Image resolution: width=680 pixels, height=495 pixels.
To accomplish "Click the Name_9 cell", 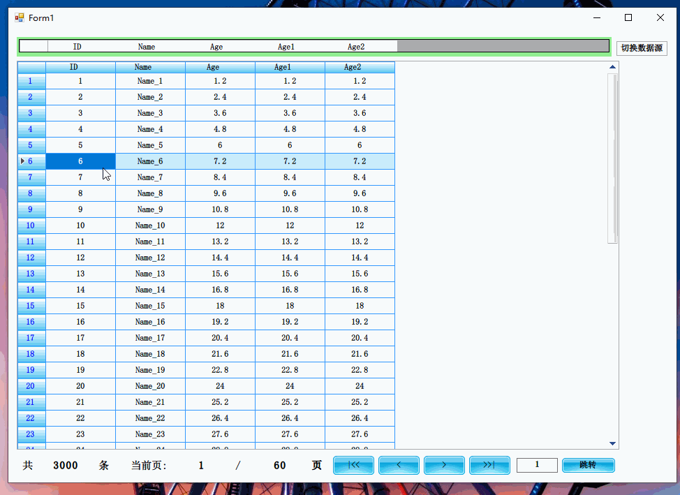I will click(151, 209).
